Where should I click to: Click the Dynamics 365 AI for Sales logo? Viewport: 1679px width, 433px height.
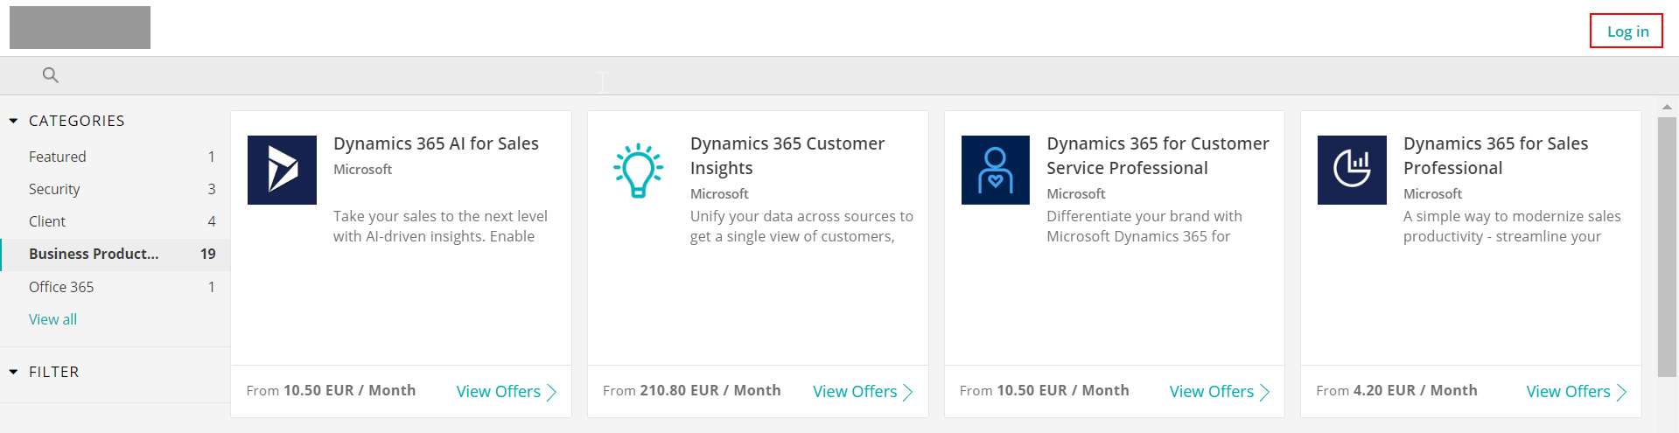[x=282, y=170]
